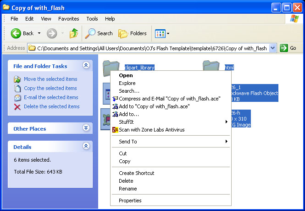The height and width of the screenshot is (211, 305).
Task: Choose Properties from the context menu
Action: [130, 200]
